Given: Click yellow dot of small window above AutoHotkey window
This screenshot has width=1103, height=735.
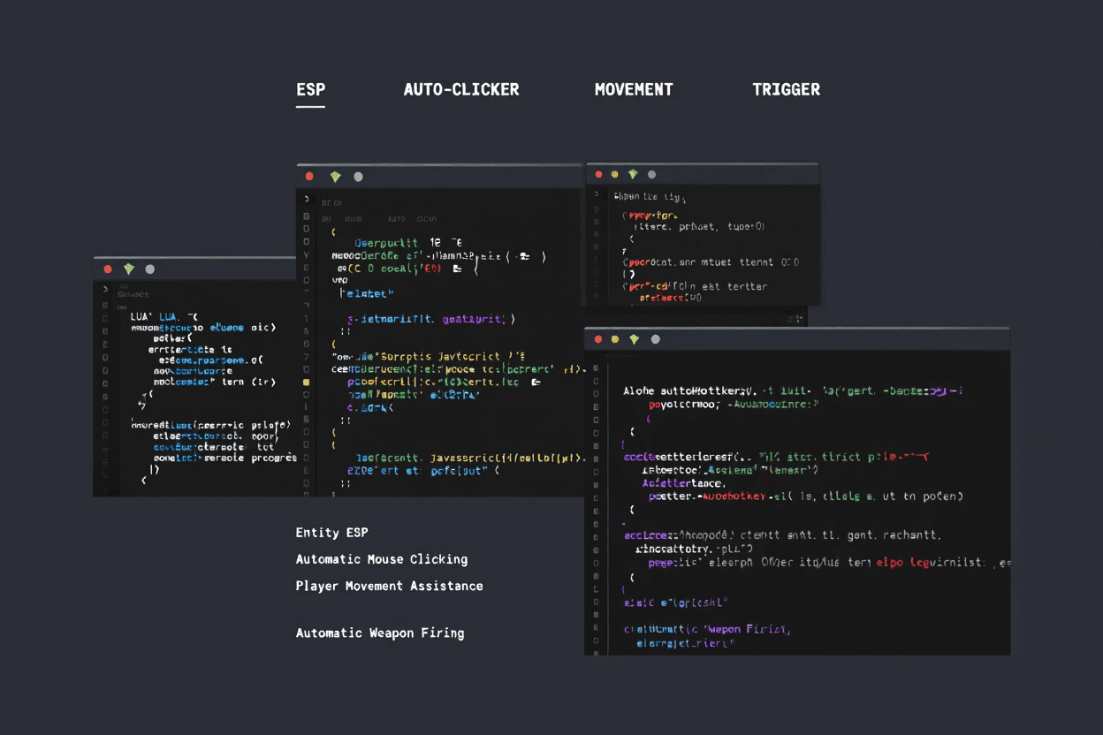Looking at the screenshot, I should 615,174.
